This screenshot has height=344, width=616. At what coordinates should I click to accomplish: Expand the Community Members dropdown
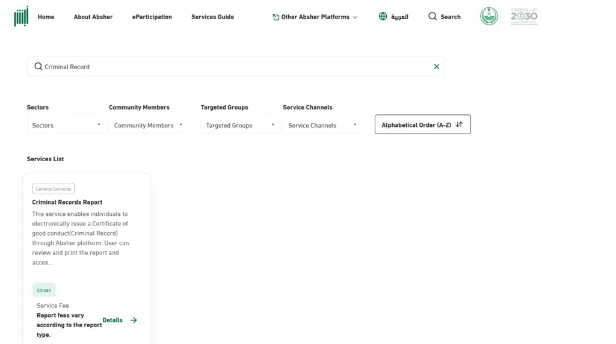click(x=148, y=125)
